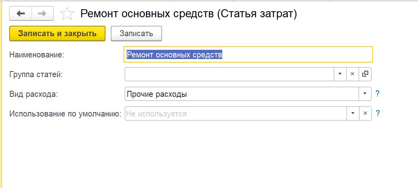
Task: Click the Не используется placeholder field
Action: (x=235, y=113)
